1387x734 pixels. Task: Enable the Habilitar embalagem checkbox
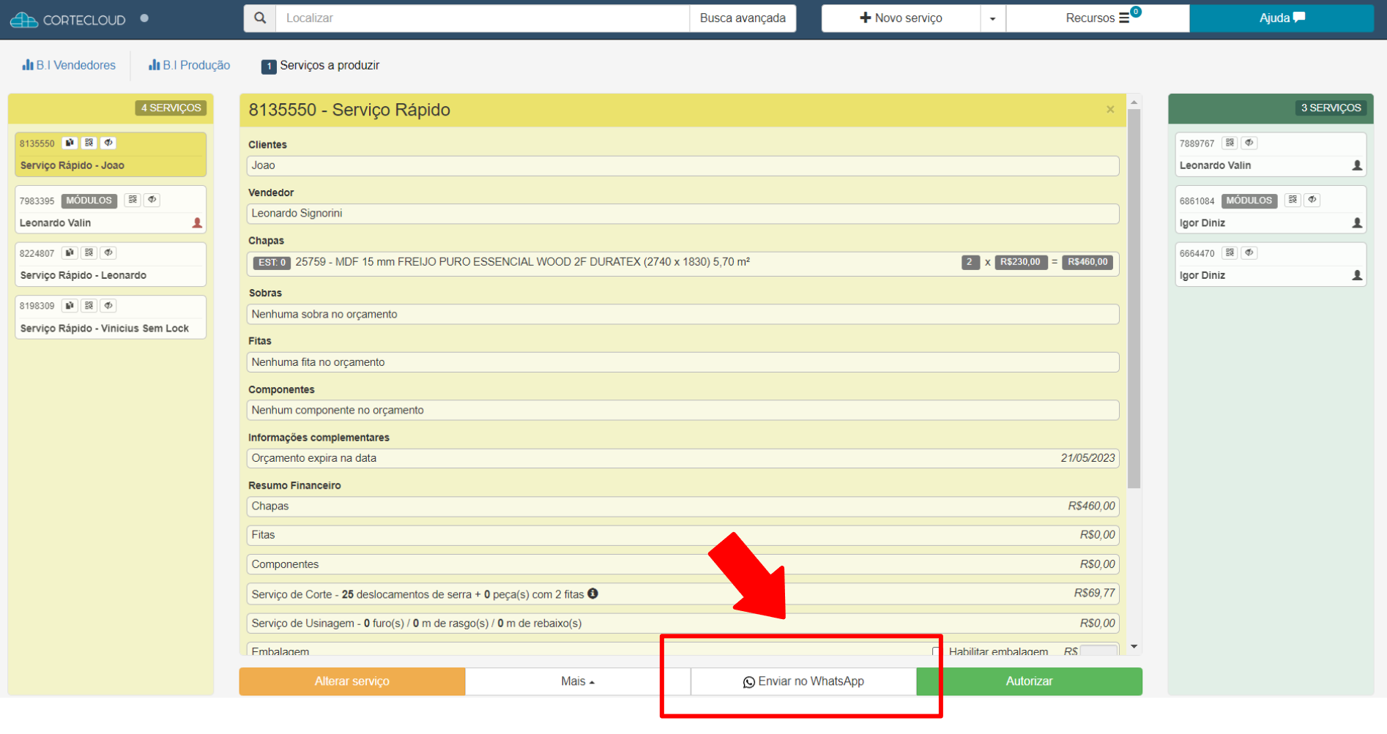pyautogui.click(x=937, y=651)
